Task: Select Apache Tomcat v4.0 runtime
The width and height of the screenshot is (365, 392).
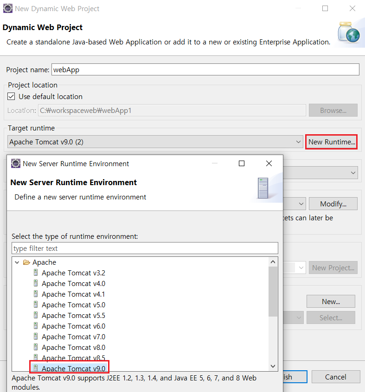Action: point(73,284)
